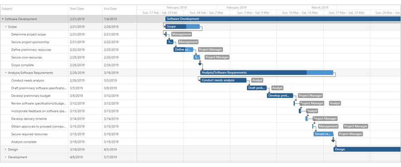The height and width of the screenshot is (167, 401).
Task: Click the Sun, 17 Feb - Sat, 23 Feb header
Action: [160, 13]
